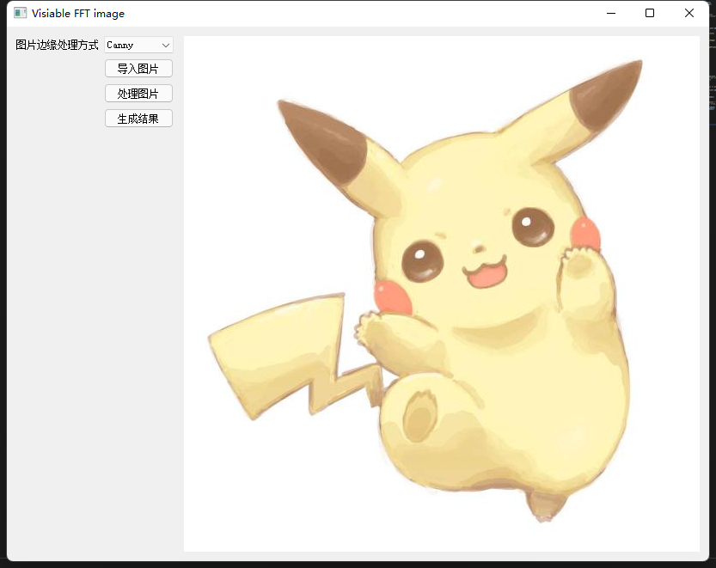The height and width of the screenshot is (568, 716).
Task: Click the 处理图片 process button
Action: click(138, 94)
